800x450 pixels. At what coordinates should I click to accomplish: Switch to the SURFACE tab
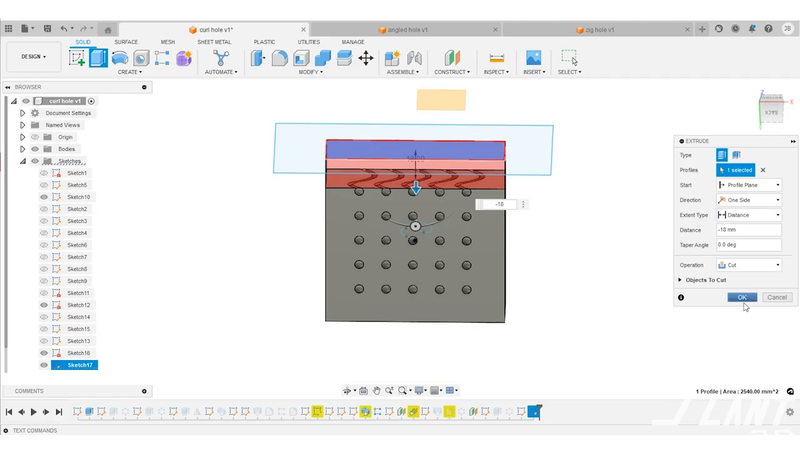pyautogui.click(x=126, y=42)
